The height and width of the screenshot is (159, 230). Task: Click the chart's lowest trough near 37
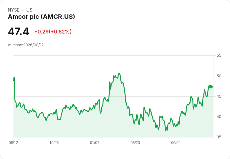coord(166,130)
